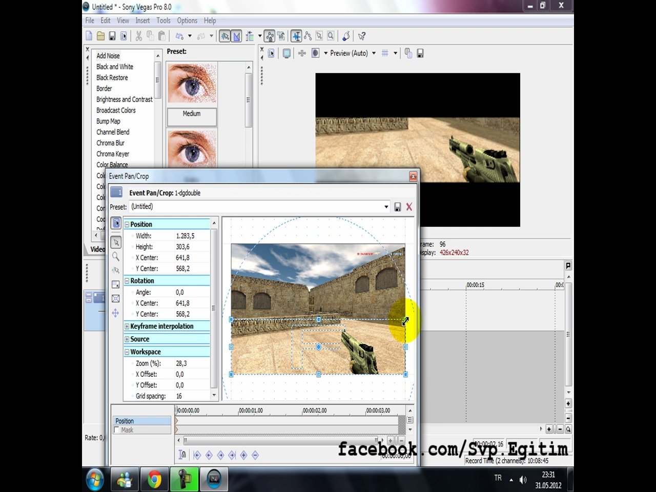Open the Edit menu

[x=106, y=20]
